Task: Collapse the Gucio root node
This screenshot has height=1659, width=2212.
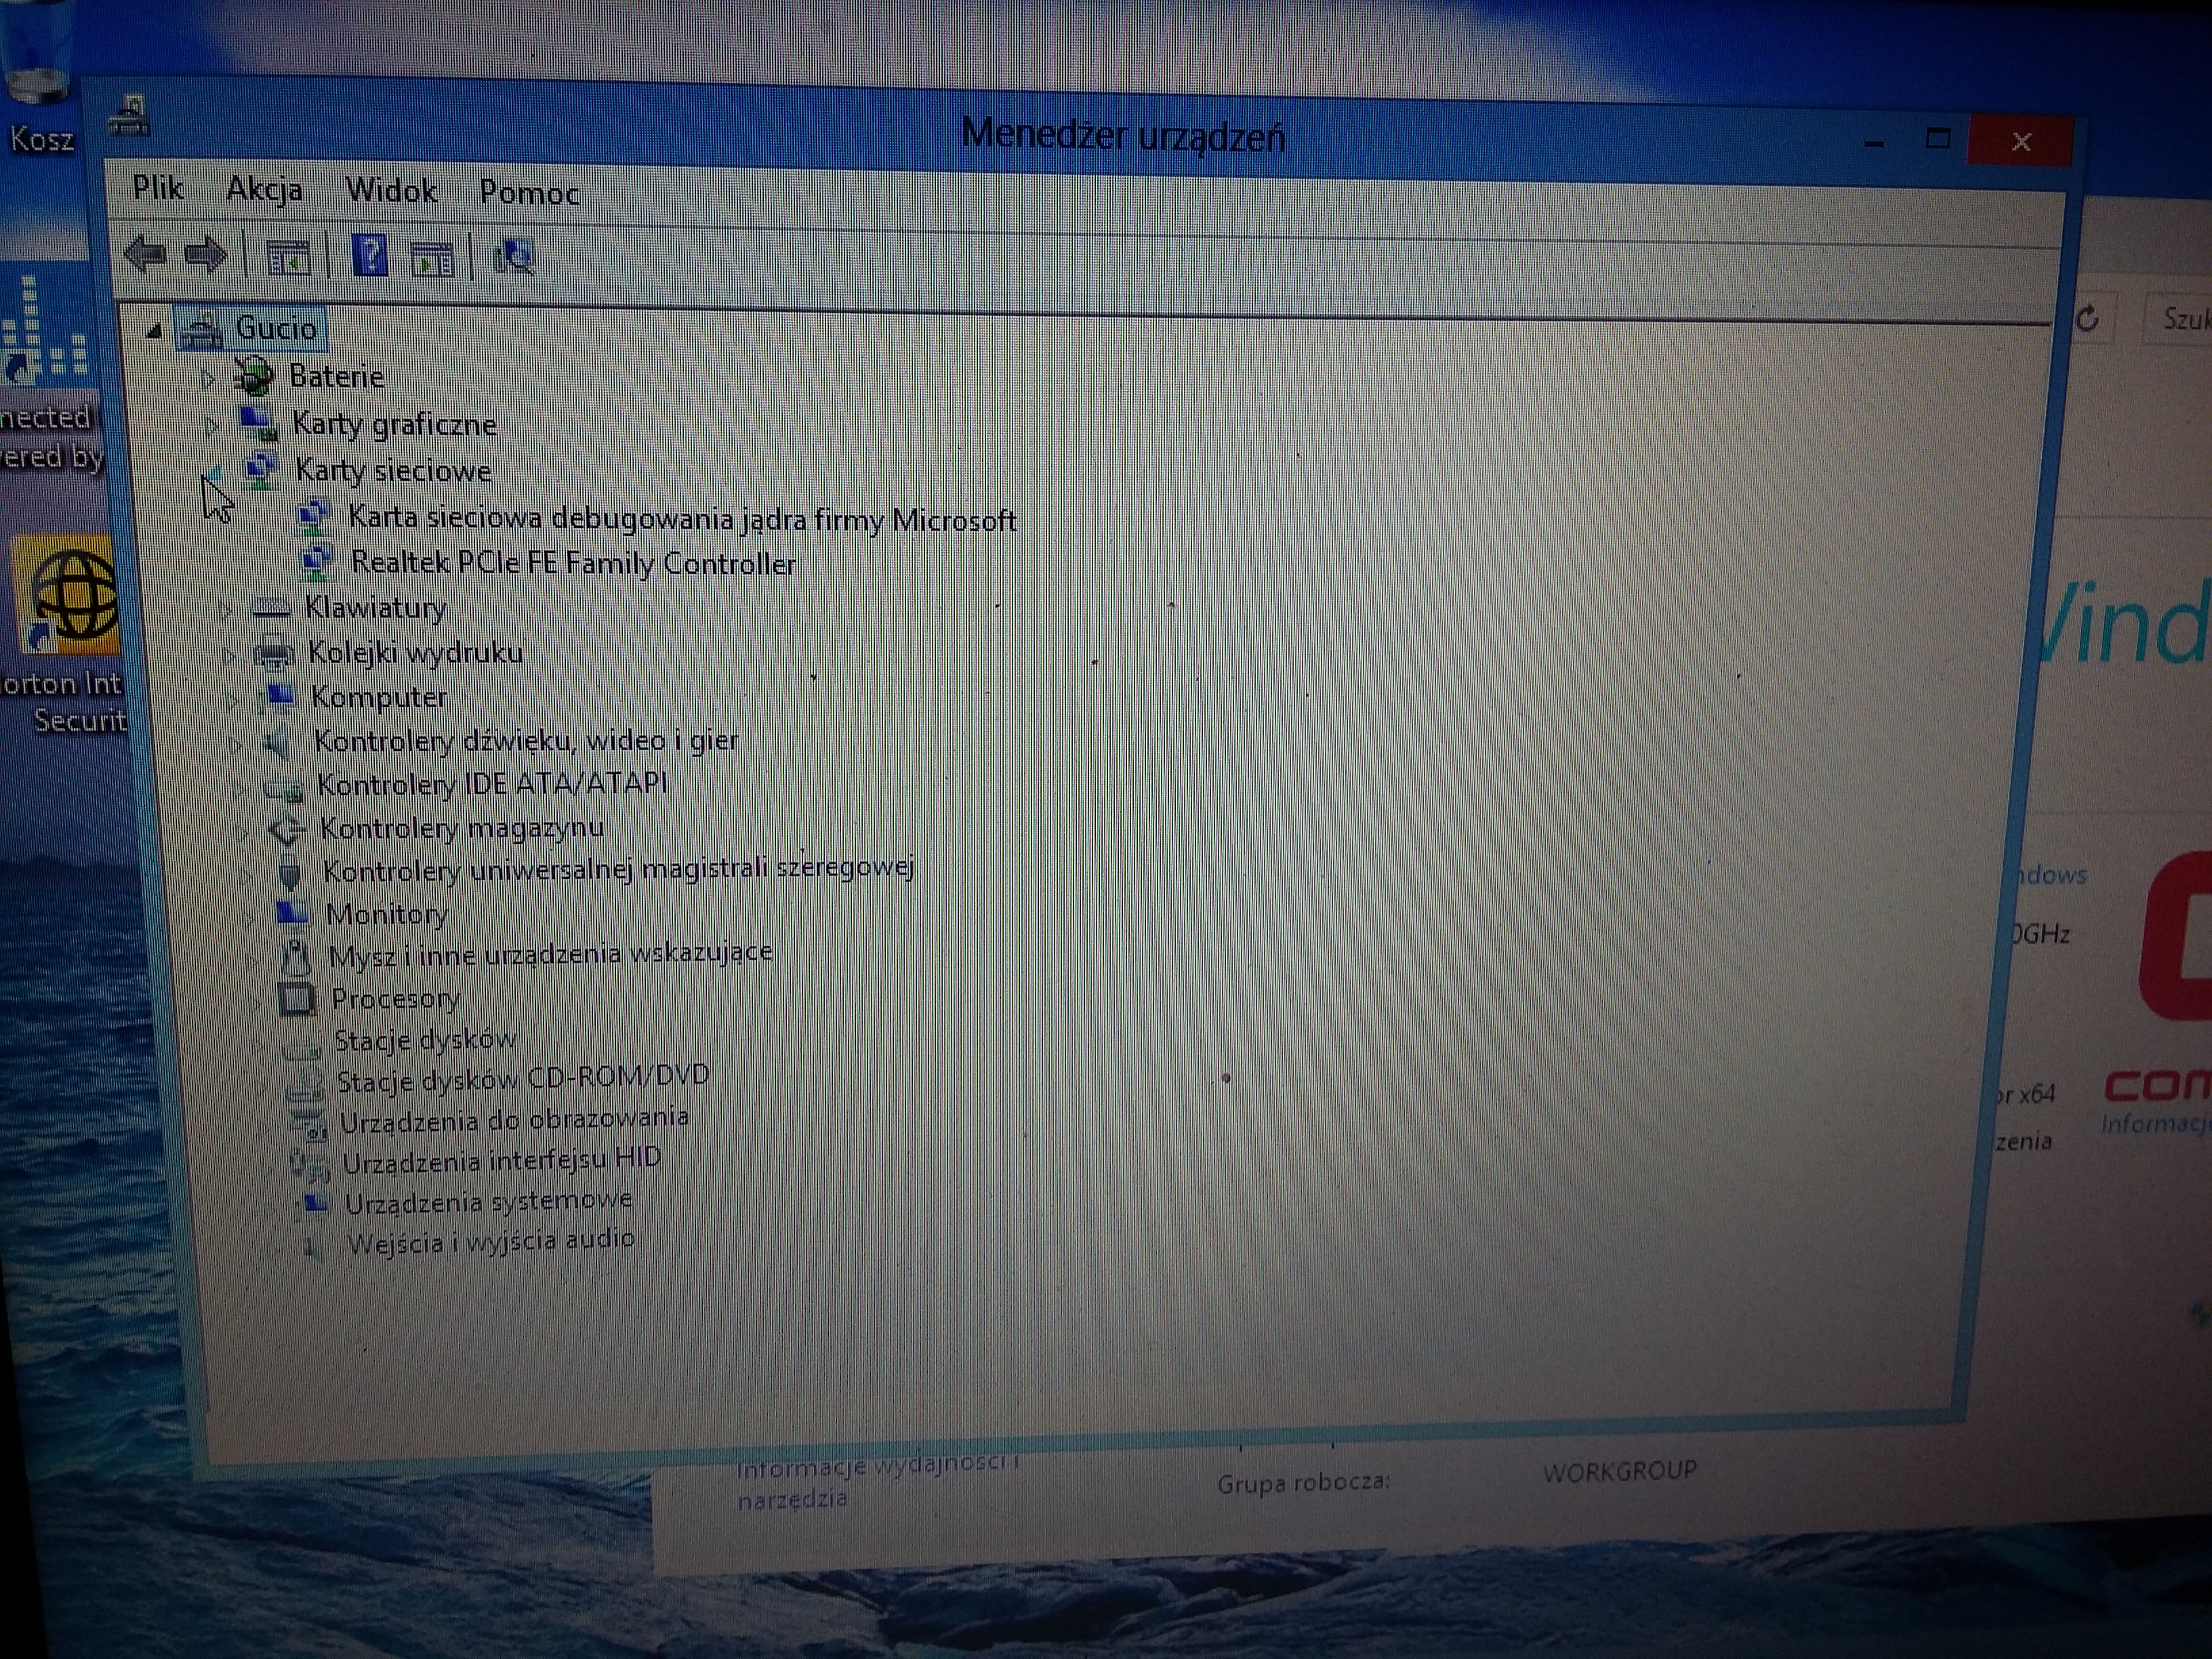Action: tap(153, 331)
